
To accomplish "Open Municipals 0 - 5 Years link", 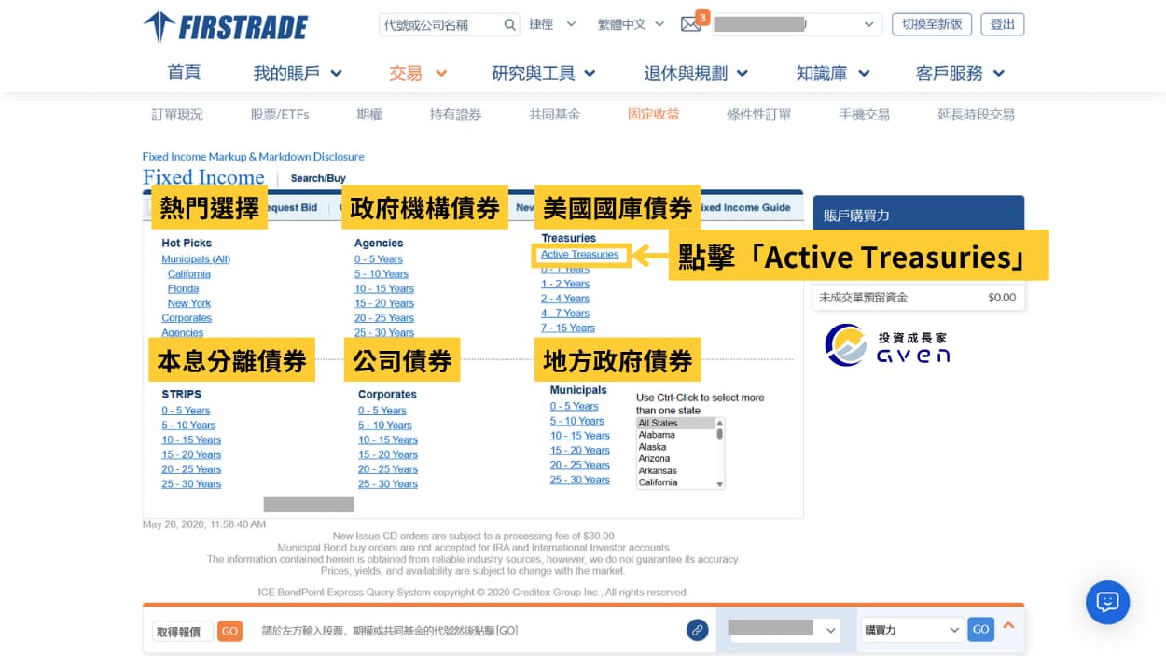I will click(575, 406).
